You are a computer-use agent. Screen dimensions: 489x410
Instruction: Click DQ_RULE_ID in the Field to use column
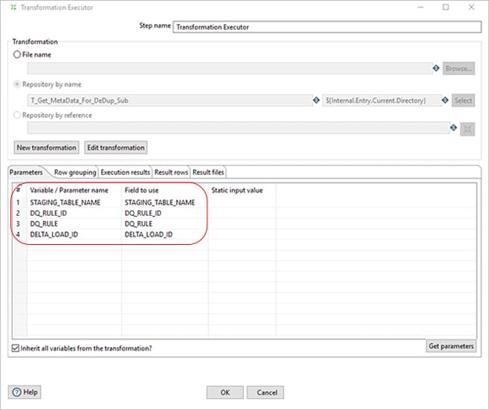coord(143,213)
